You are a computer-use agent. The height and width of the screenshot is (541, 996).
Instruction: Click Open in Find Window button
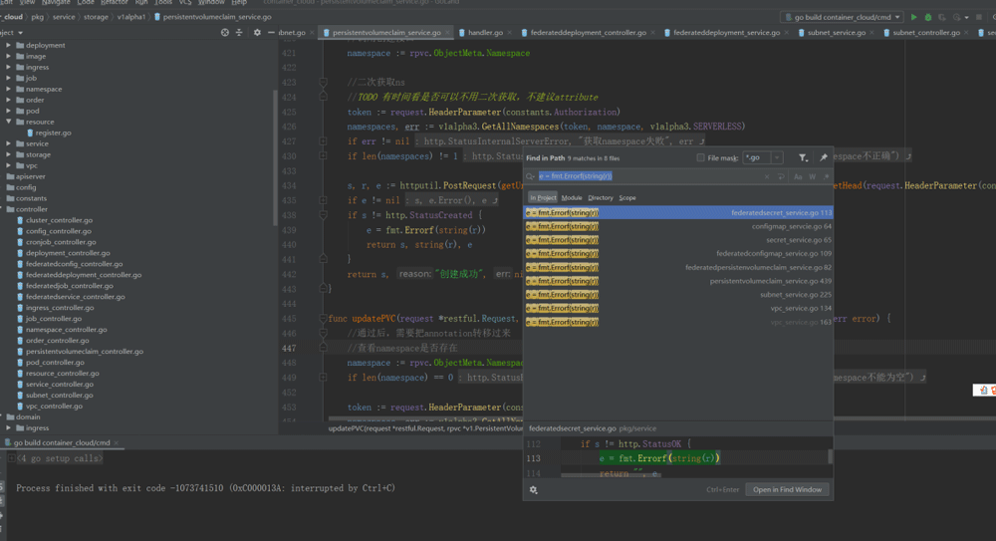pyautogui.click(x=787, y=489)
